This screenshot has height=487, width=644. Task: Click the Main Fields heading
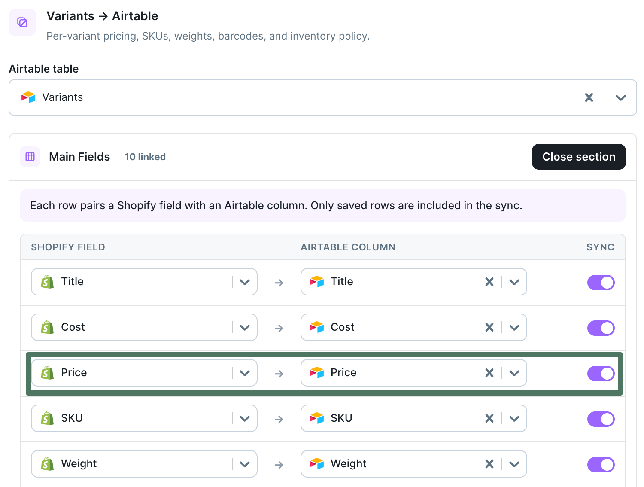click(79, 157)
